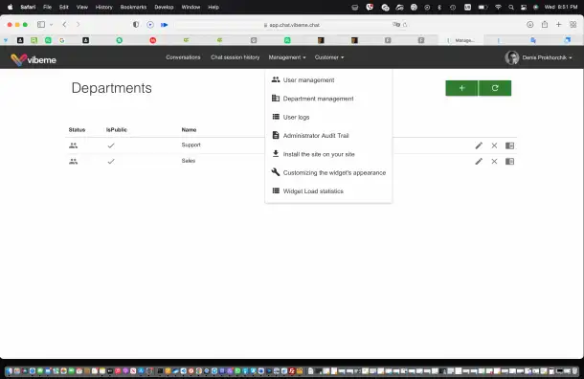Edit the Sales department with pencil icon

coord(479,161)
